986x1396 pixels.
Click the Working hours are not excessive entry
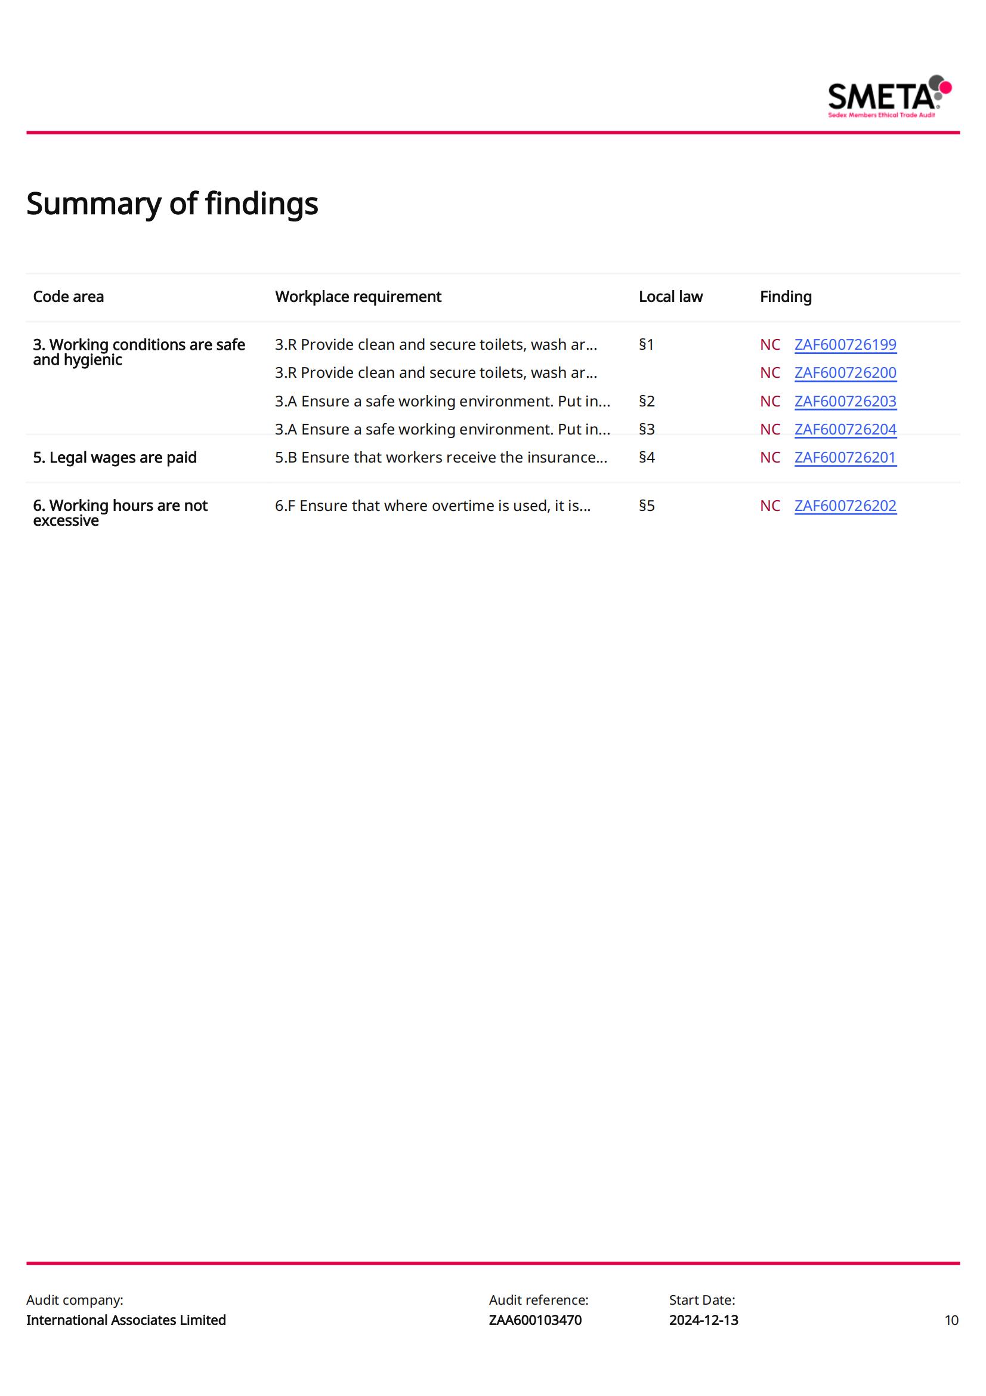coord(120,513)
